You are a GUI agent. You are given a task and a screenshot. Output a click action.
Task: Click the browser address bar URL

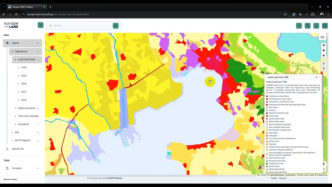point(58,14)
